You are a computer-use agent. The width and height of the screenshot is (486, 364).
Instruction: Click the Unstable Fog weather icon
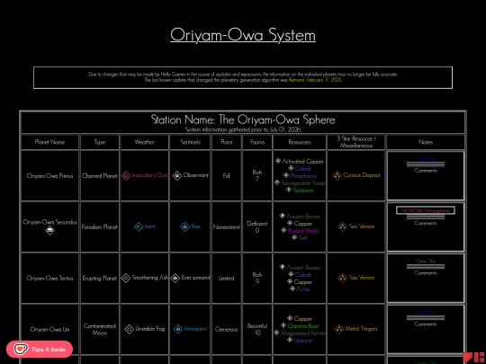129,329
